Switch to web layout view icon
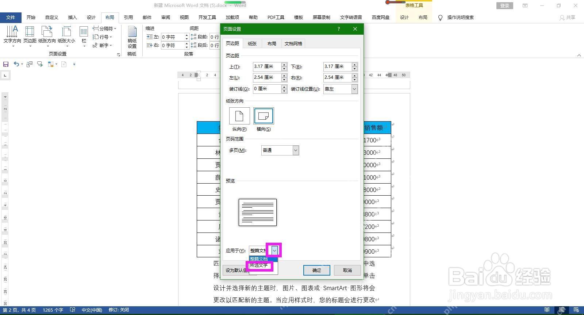Viewport: 584px width, 315px height. 576,310
